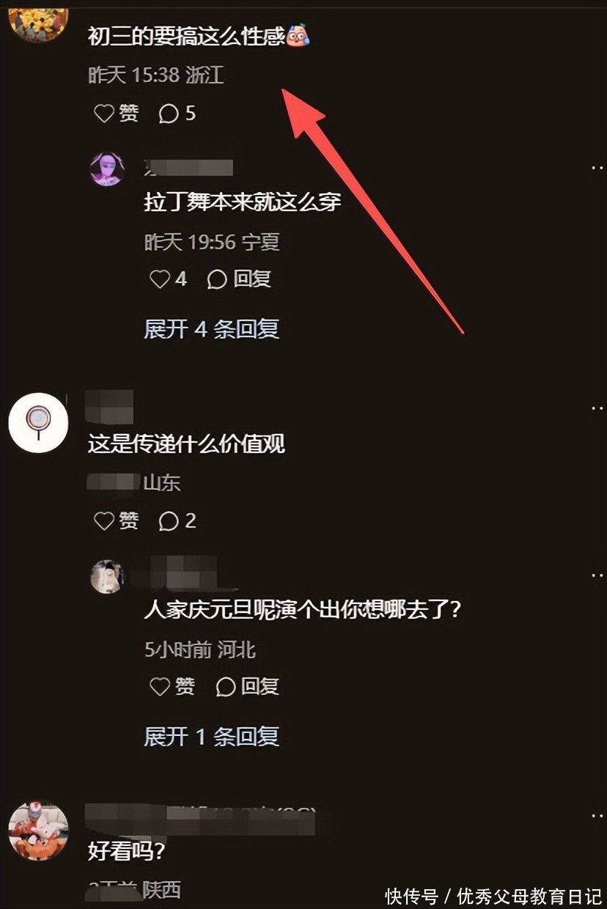Open the white avatar with pink lollipop
This screenshot has width=607, height=909.
pyautogui.click(x=38, y=422)
